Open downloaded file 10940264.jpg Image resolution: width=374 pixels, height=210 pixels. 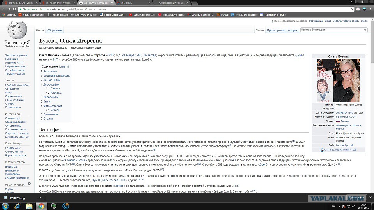tap(17, 198)
